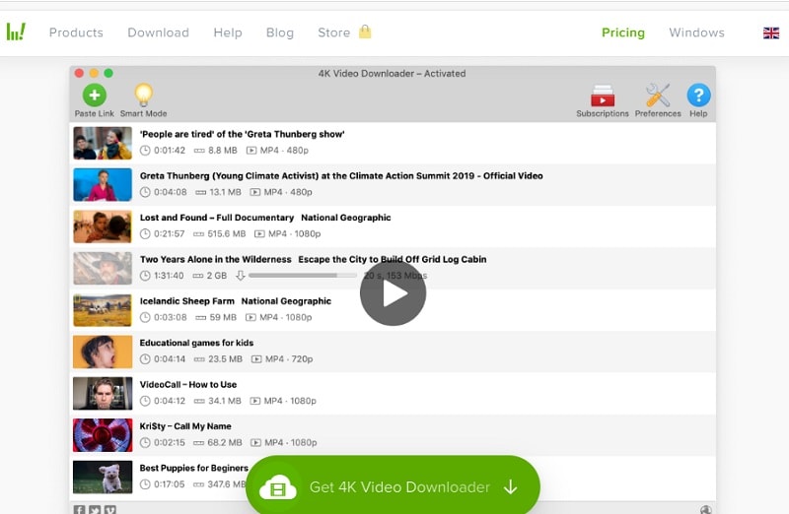Select the Best Puppies for Beginers thumbnail

pyautogui.click(x=103, y=477)
